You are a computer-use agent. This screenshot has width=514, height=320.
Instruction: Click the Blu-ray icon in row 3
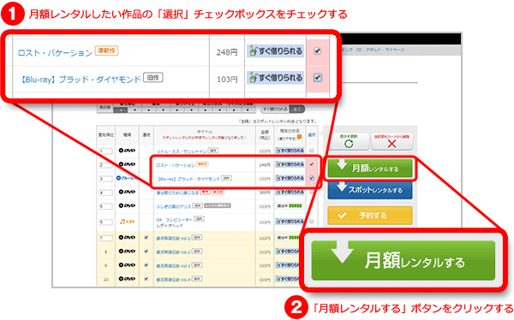coord(127,178)
